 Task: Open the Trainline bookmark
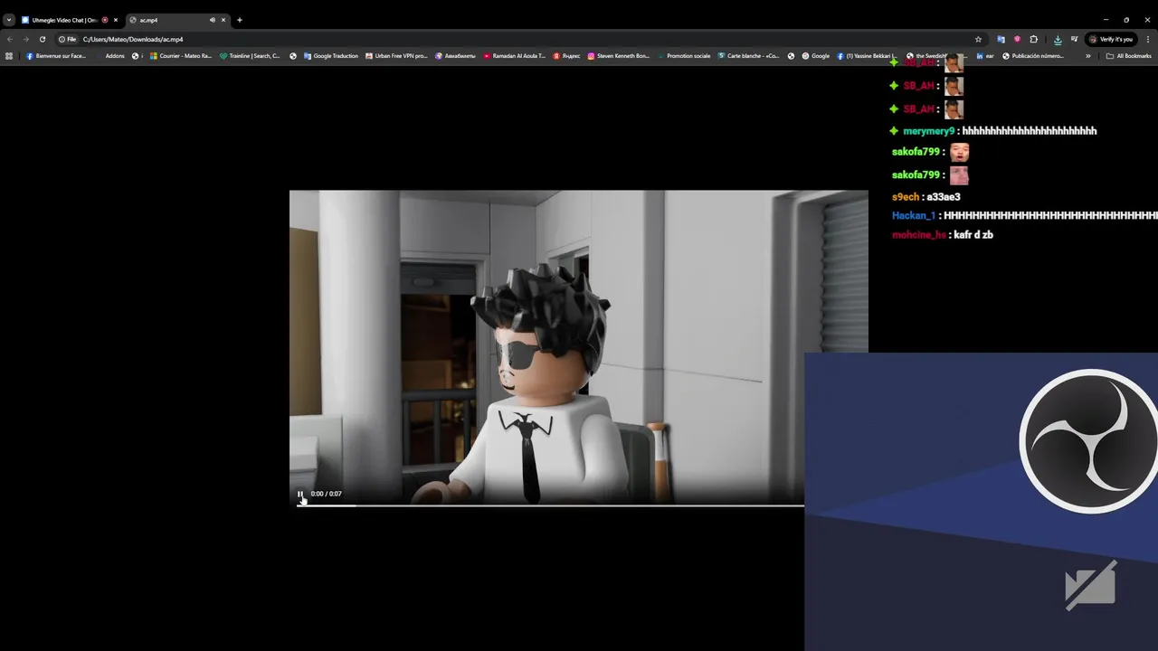pyautogui.click(x=250, y=56)
